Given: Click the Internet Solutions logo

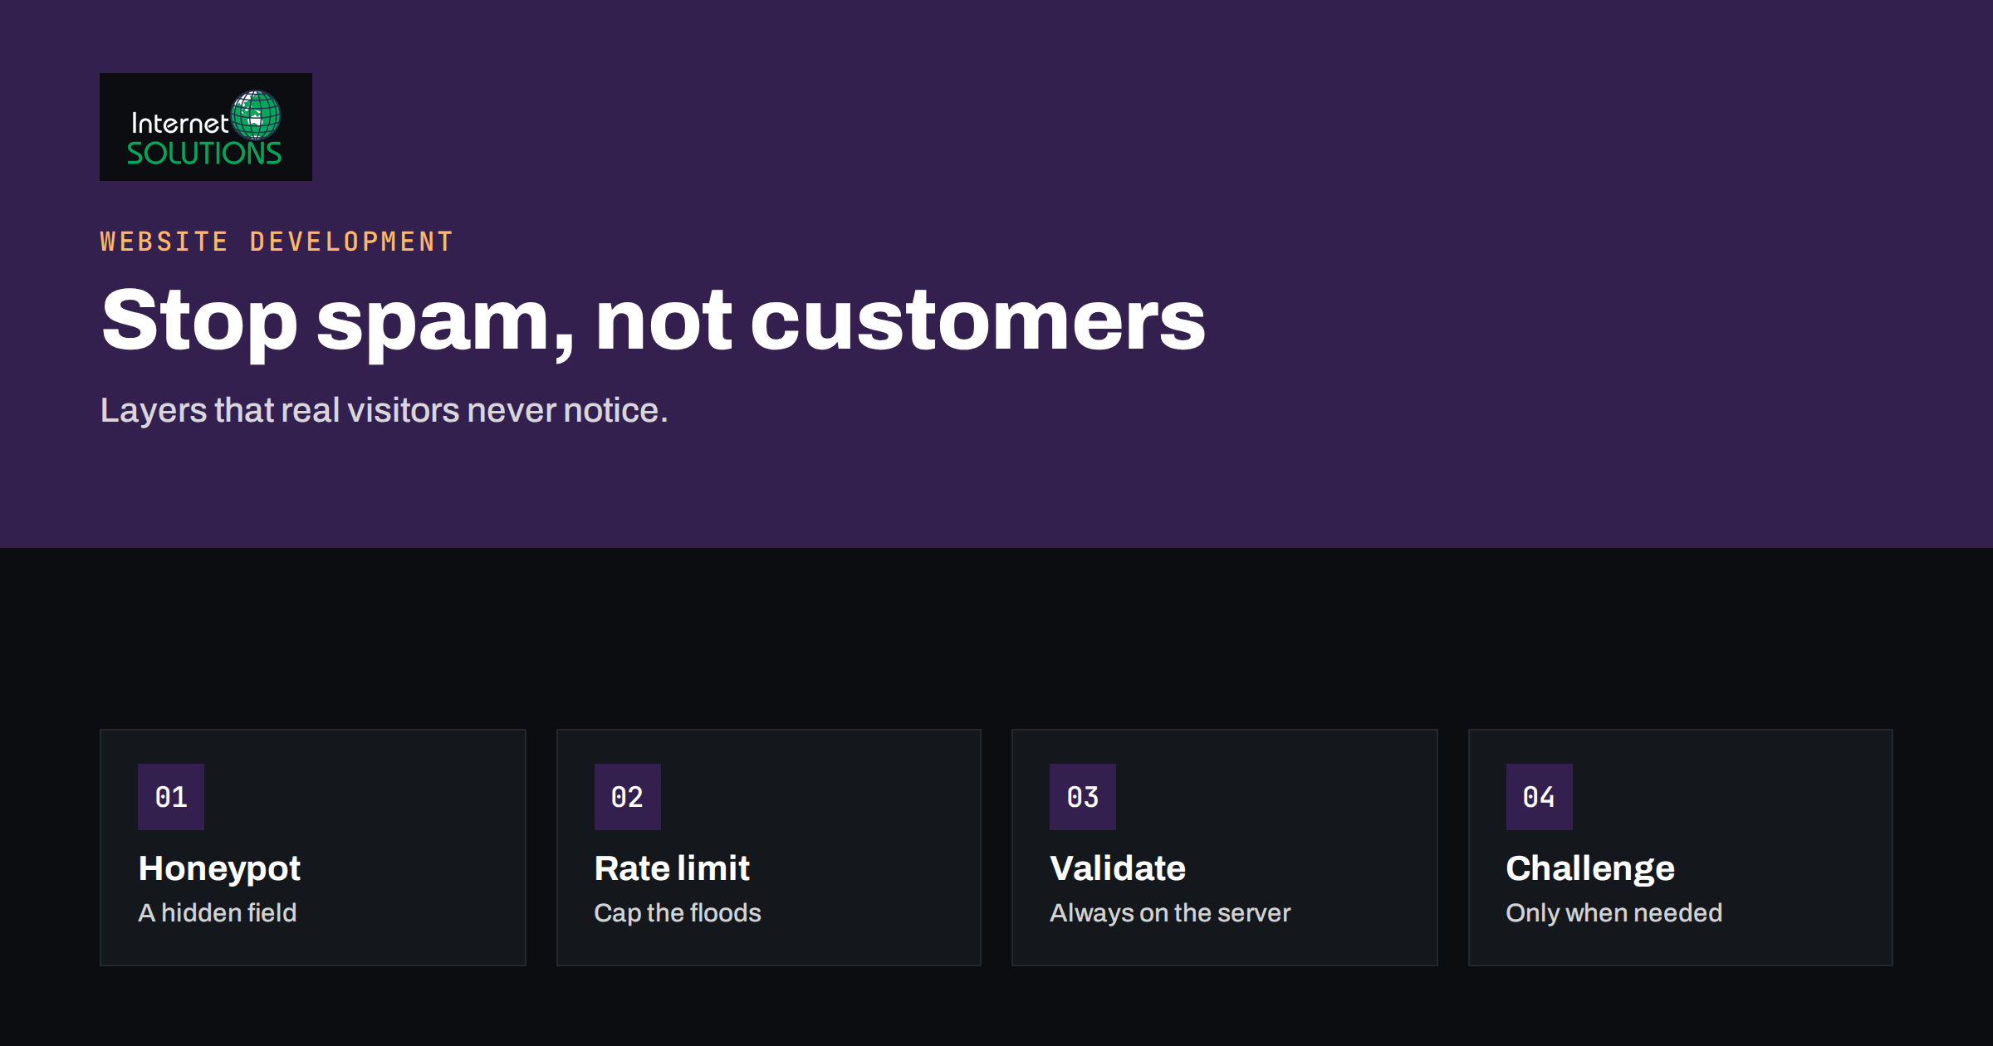Looking at the screenshot, I should (206, 127).
